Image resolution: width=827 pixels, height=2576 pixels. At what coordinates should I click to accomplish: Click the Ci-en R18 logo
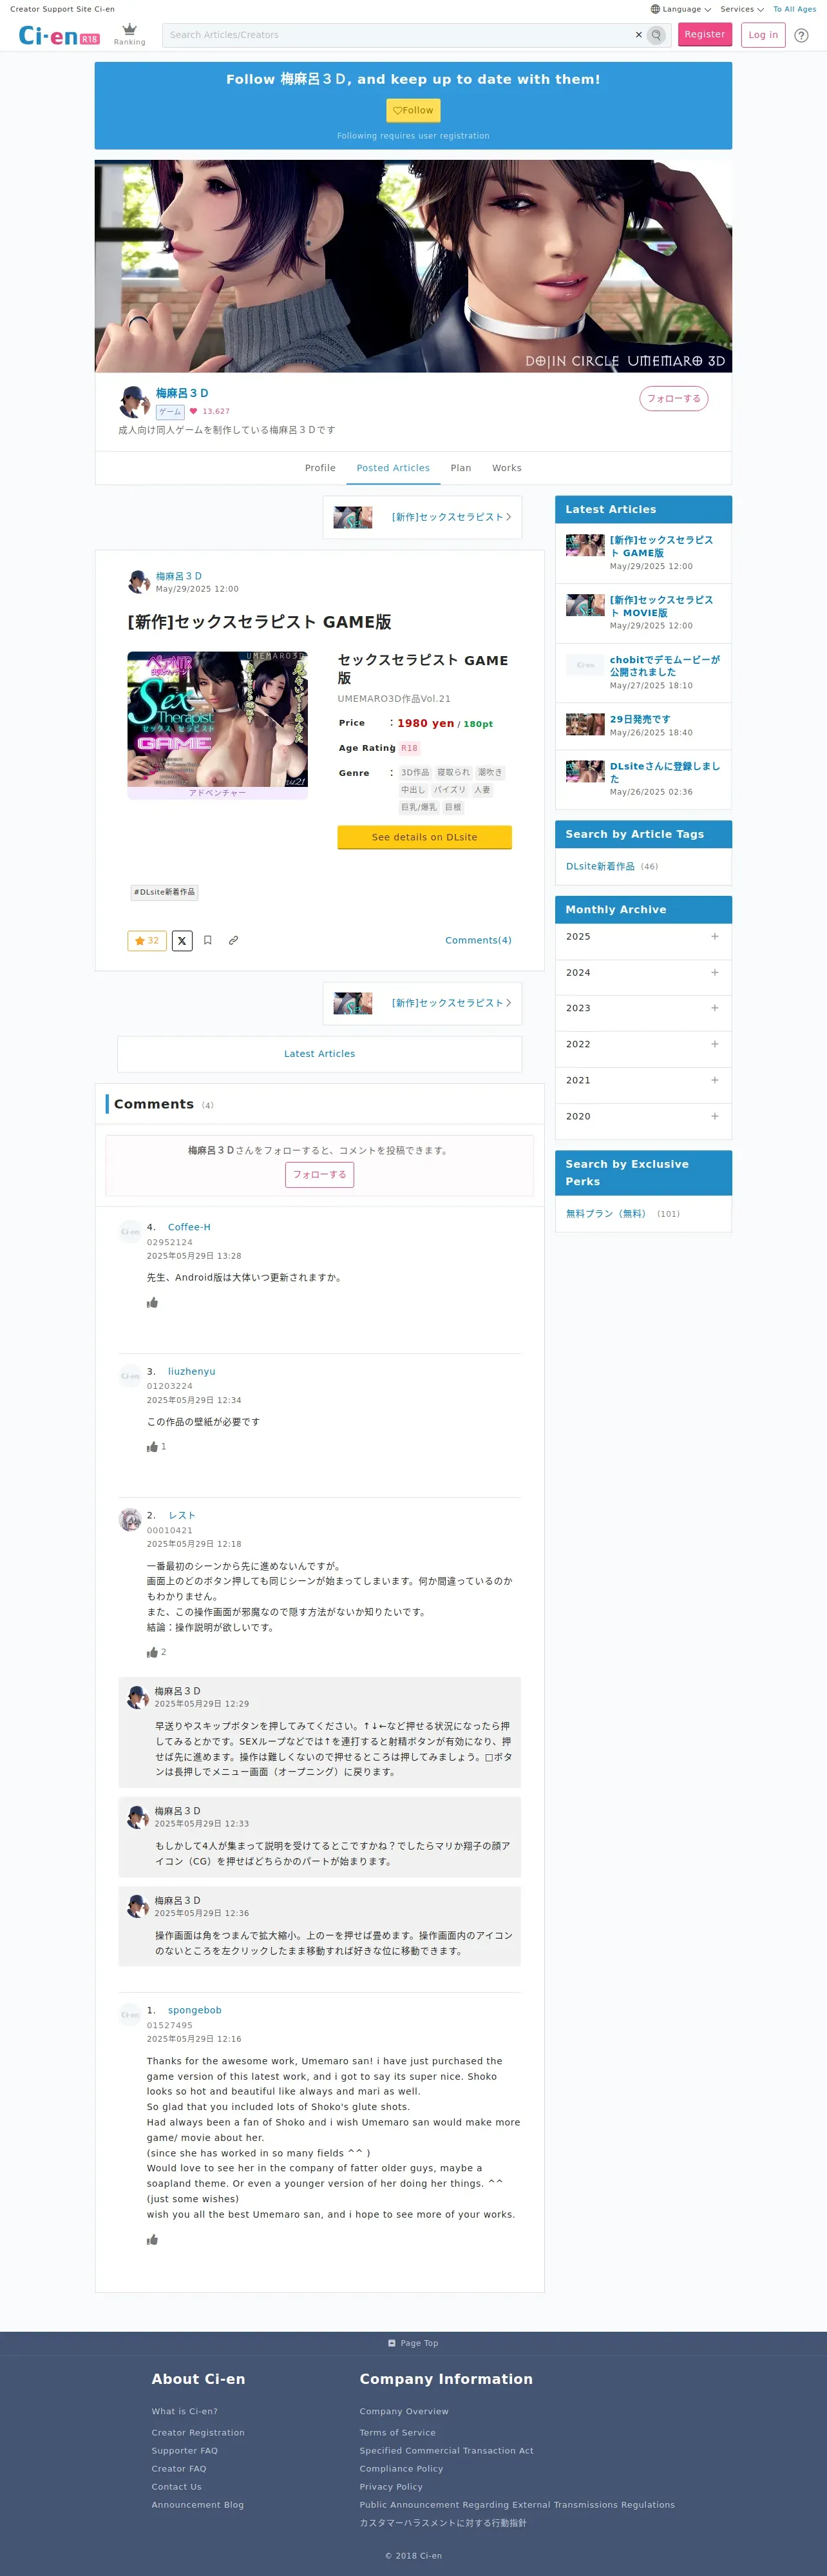pyautogui.click(x=59, y=36)
